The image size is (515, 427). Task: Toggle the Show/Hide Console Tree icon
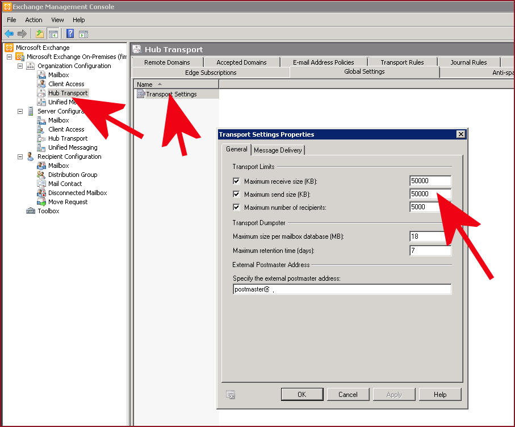tap(53, 33)
